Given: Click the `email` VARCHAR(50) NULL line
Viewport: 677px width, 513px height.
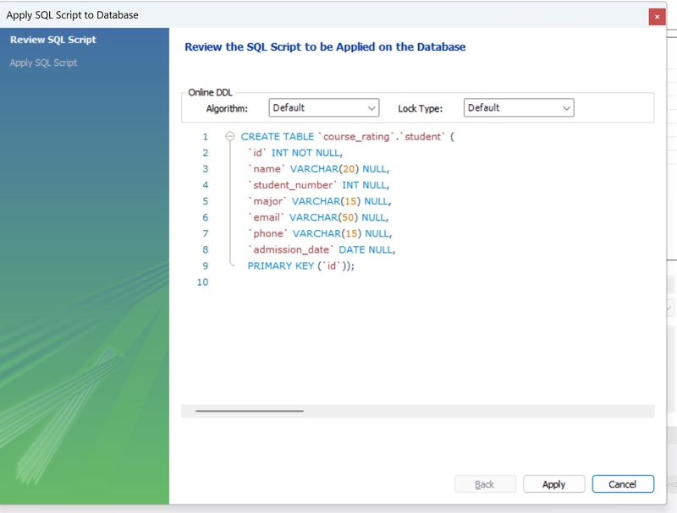Looking at the screenshot, I should [318, 217].
